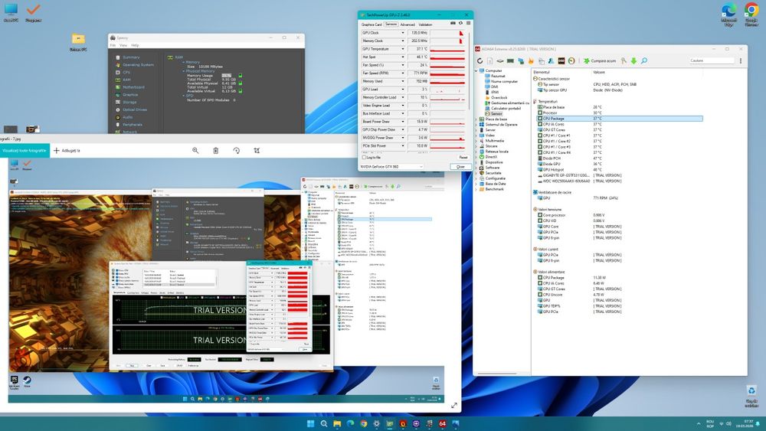Open NVIDIA GeForce GTX card selector dropdown
The height and width of the screenshot is (431, 766).
[391, 166]
